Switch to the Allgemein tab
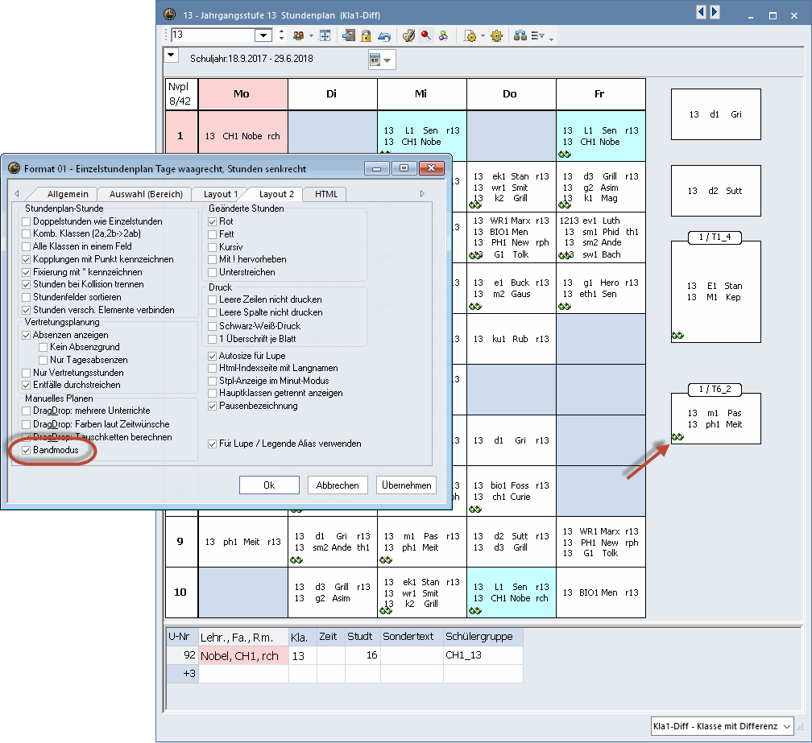 coord(68,194)
